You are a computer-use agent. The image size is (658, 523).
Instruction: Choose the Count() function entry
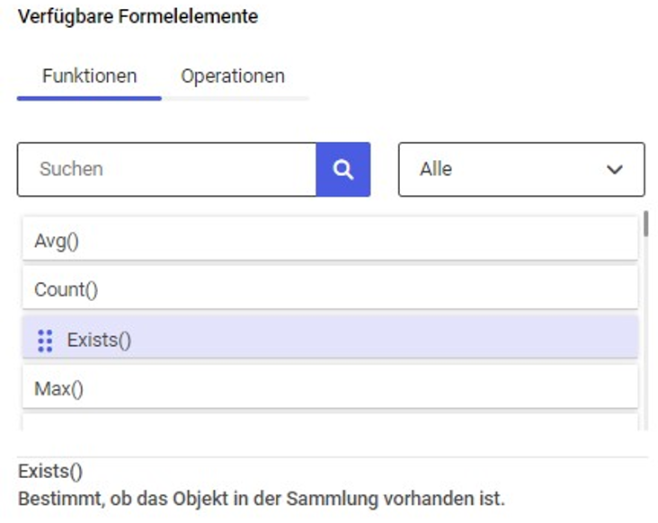point(330,288)
